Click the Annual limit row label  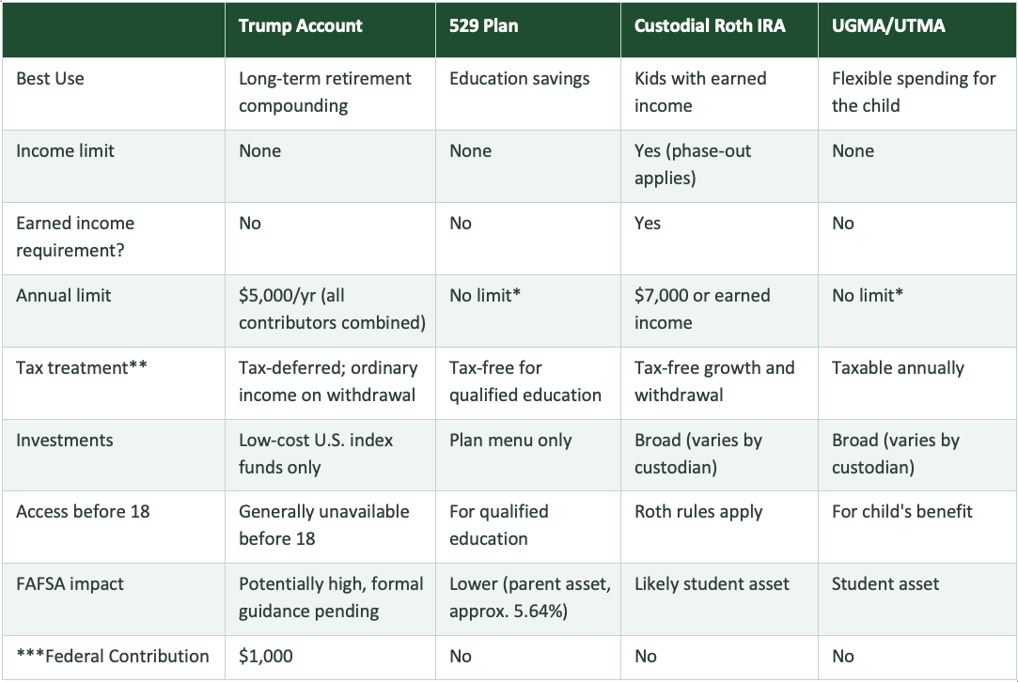tap(63, 296)
